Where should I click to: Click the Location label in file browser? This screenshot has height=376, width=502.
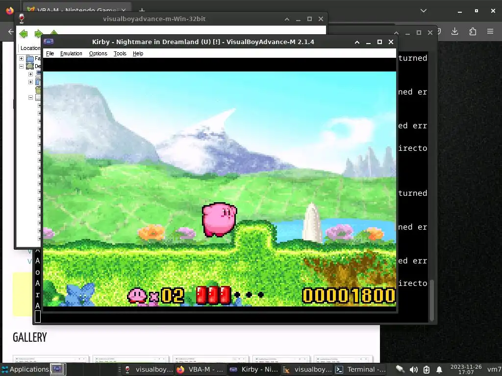tap(30, 48)
